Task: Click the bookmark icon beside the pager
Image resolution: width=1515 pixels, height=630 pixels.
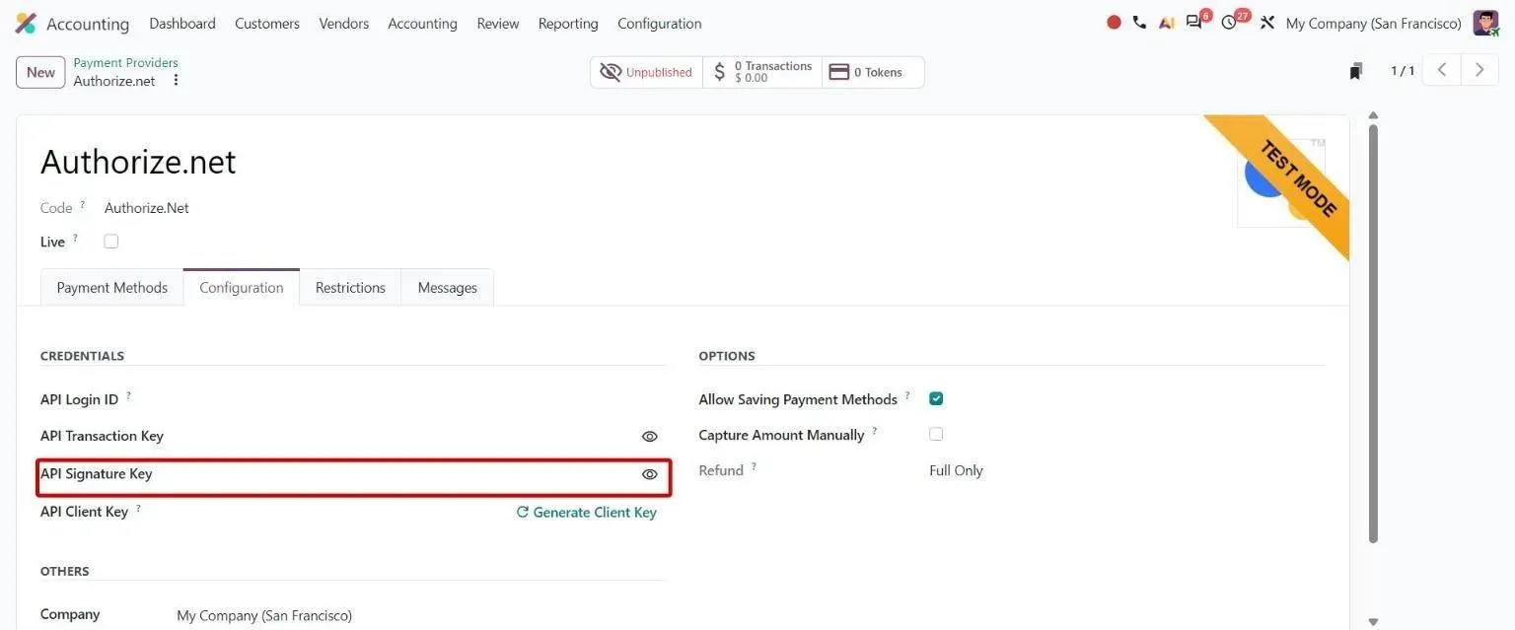Action: click(x=1356, y=71)
